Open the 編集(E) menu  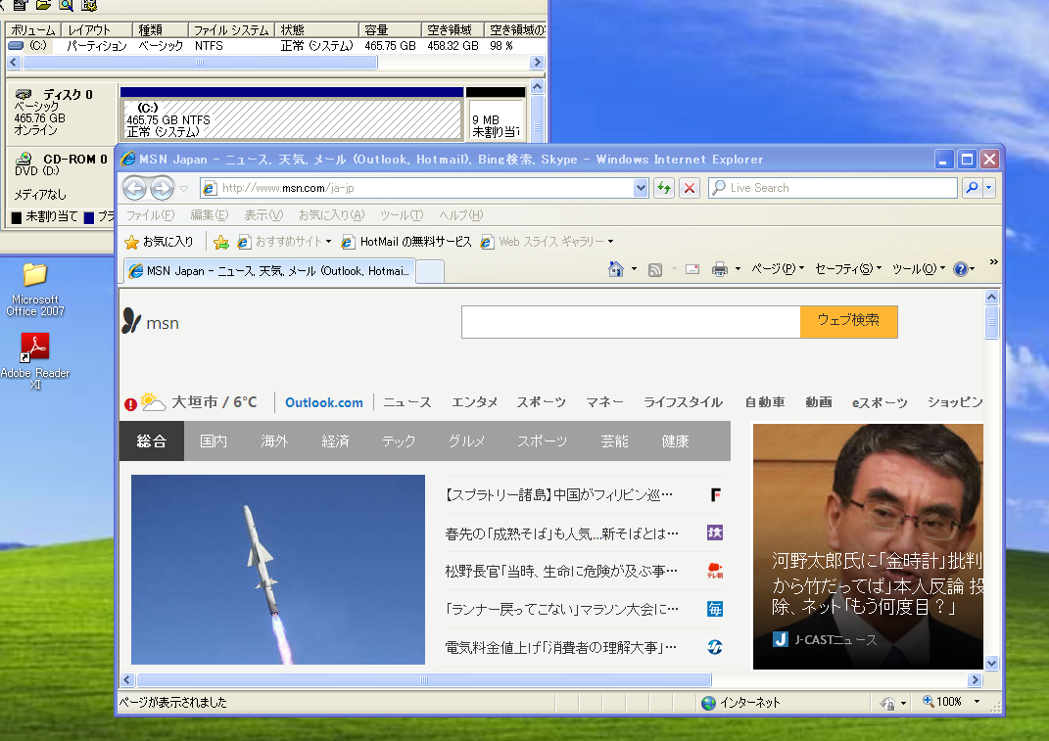[x=210, y=215]
